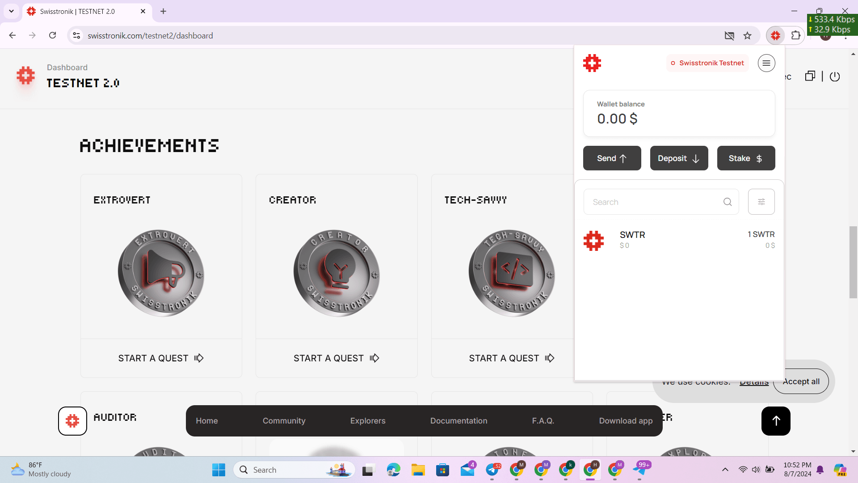858x483 pixels.
Task: Click the token filter settings icon
Action: [x=761, y=202]
